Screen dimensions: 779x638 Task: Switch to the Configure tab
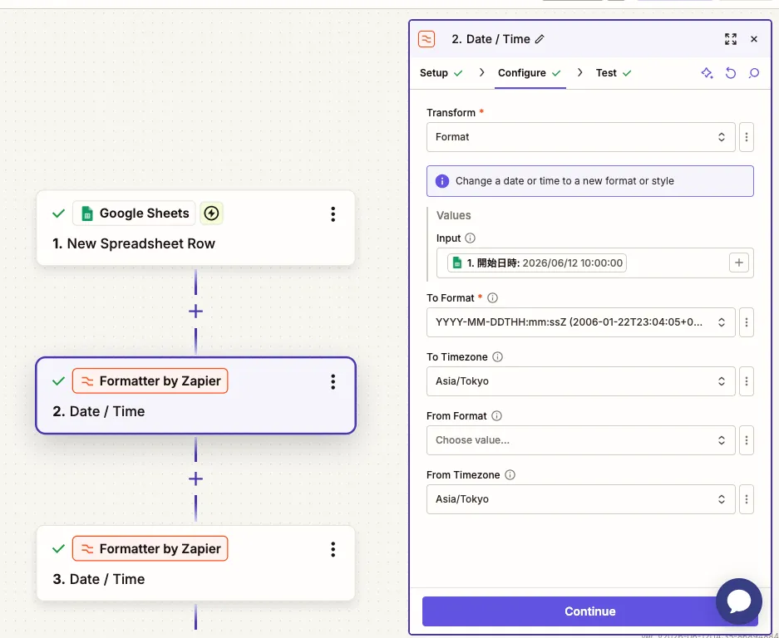(x=530, y=73)
